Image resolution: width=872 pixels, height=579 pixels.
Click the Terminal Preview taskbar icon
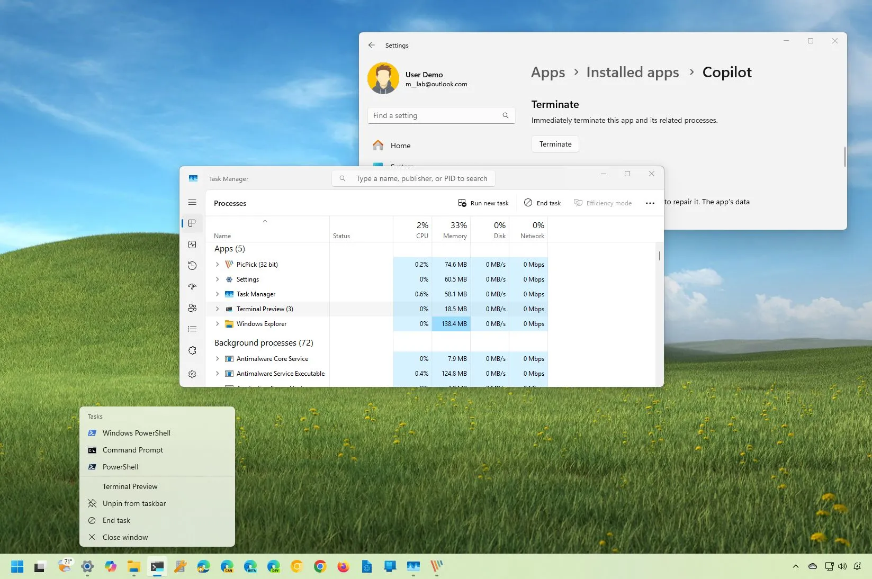(x=157, y=567)
